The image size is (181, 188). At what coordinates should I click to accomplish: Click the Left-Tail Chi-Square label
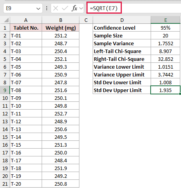pyautogui.click(x=122, y=51)
